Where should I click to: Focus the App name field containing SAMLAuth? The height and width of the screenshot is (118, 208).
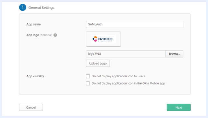[134, 24]
